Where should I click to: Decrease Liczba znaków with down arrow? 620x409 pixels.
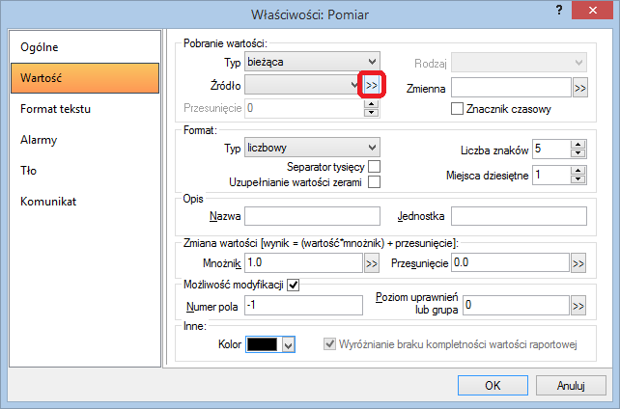(x=578, y=153)
